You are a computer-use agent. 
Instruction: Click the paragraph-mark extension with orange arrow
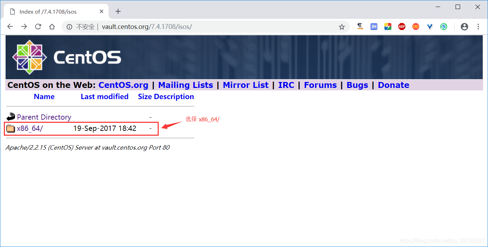coord(360,27)
